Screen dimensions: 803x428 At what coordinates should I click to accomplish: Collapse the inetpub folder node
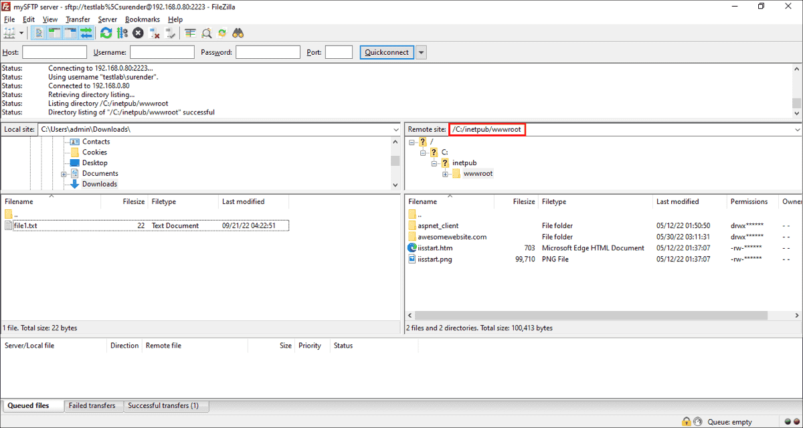tap(434, 163)
